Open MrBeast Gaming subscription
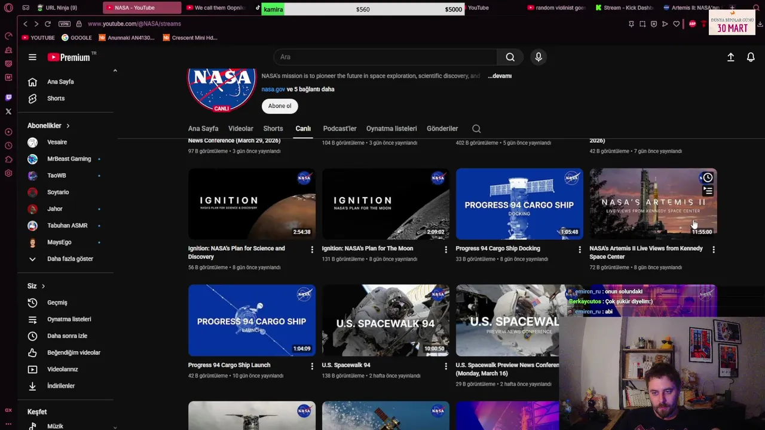 click(x=67, y=159)
